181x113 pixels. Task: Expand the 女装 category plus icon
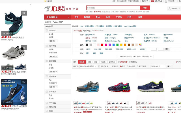[47, 111]
